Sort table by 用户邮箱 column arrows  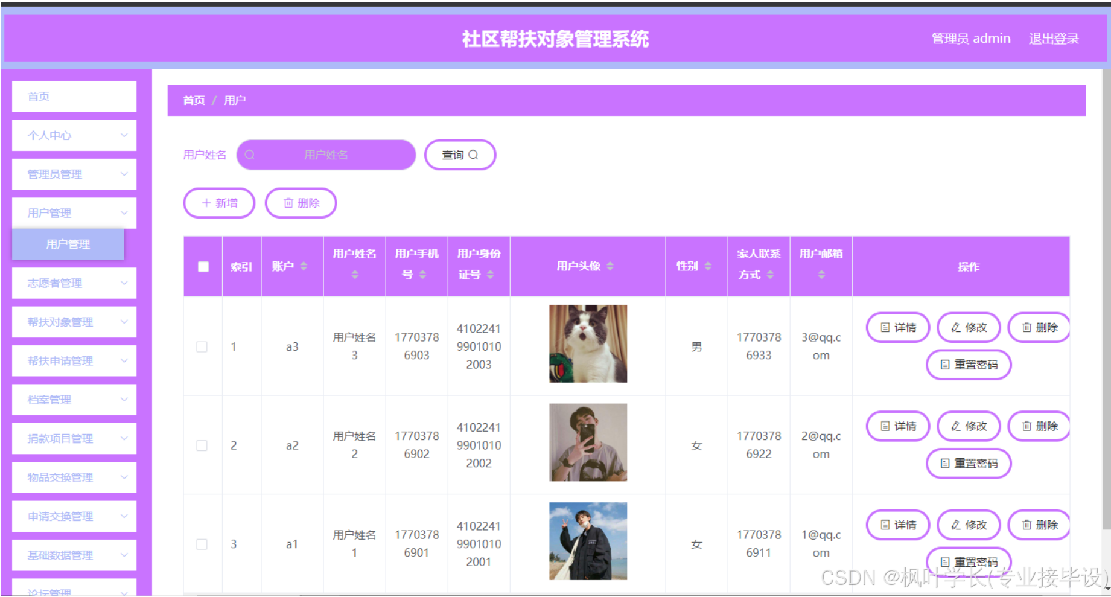click(x=821, y=275)
